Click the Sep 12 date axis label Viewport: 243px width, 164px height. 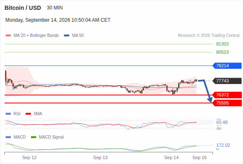29,157
